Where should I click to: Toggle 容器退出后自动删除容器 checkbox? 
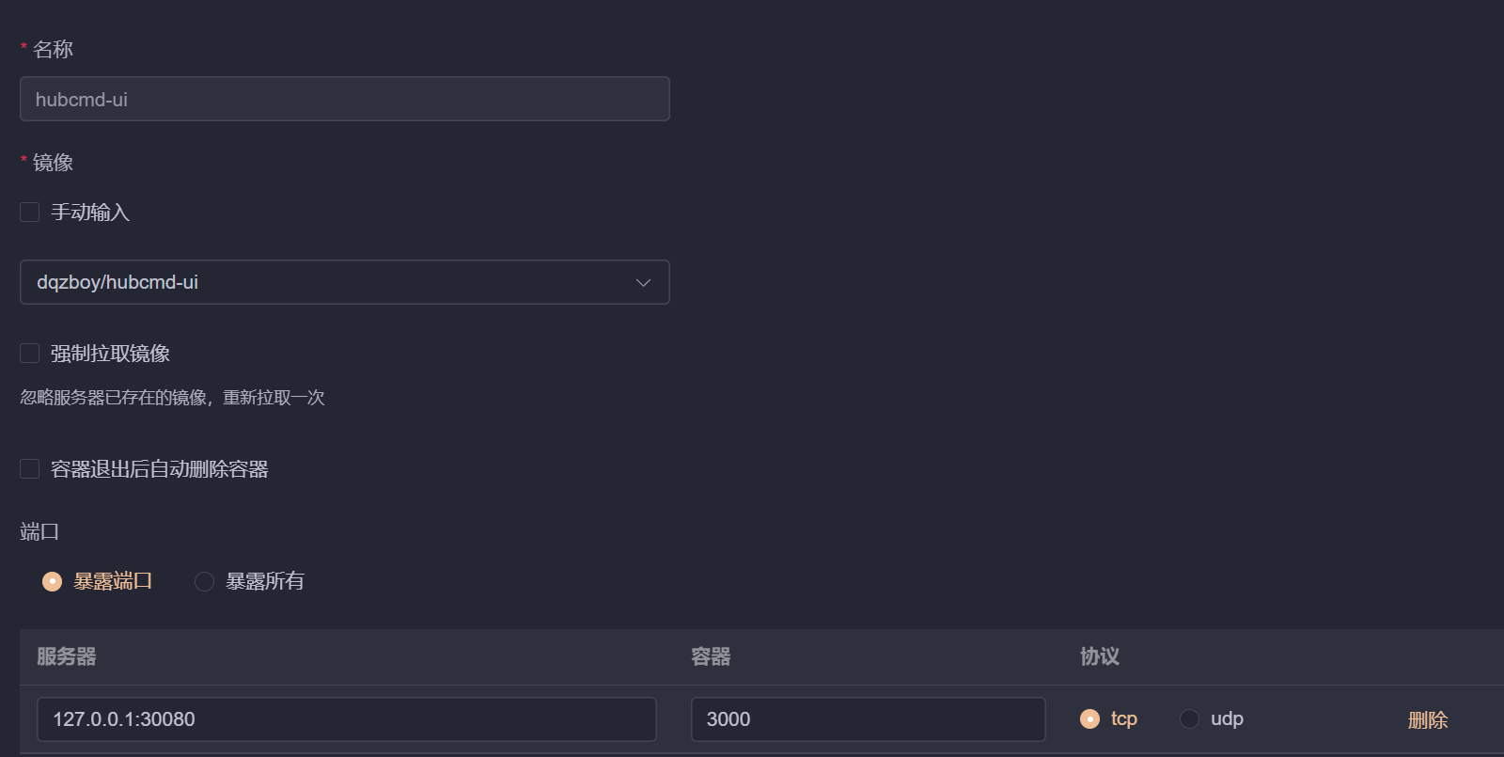point(30,469)
